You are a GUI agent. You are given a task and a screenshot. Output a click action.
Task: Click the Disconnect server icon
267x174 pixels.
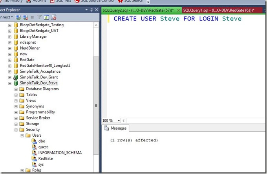pyautogui.click(x=26, y=17)
